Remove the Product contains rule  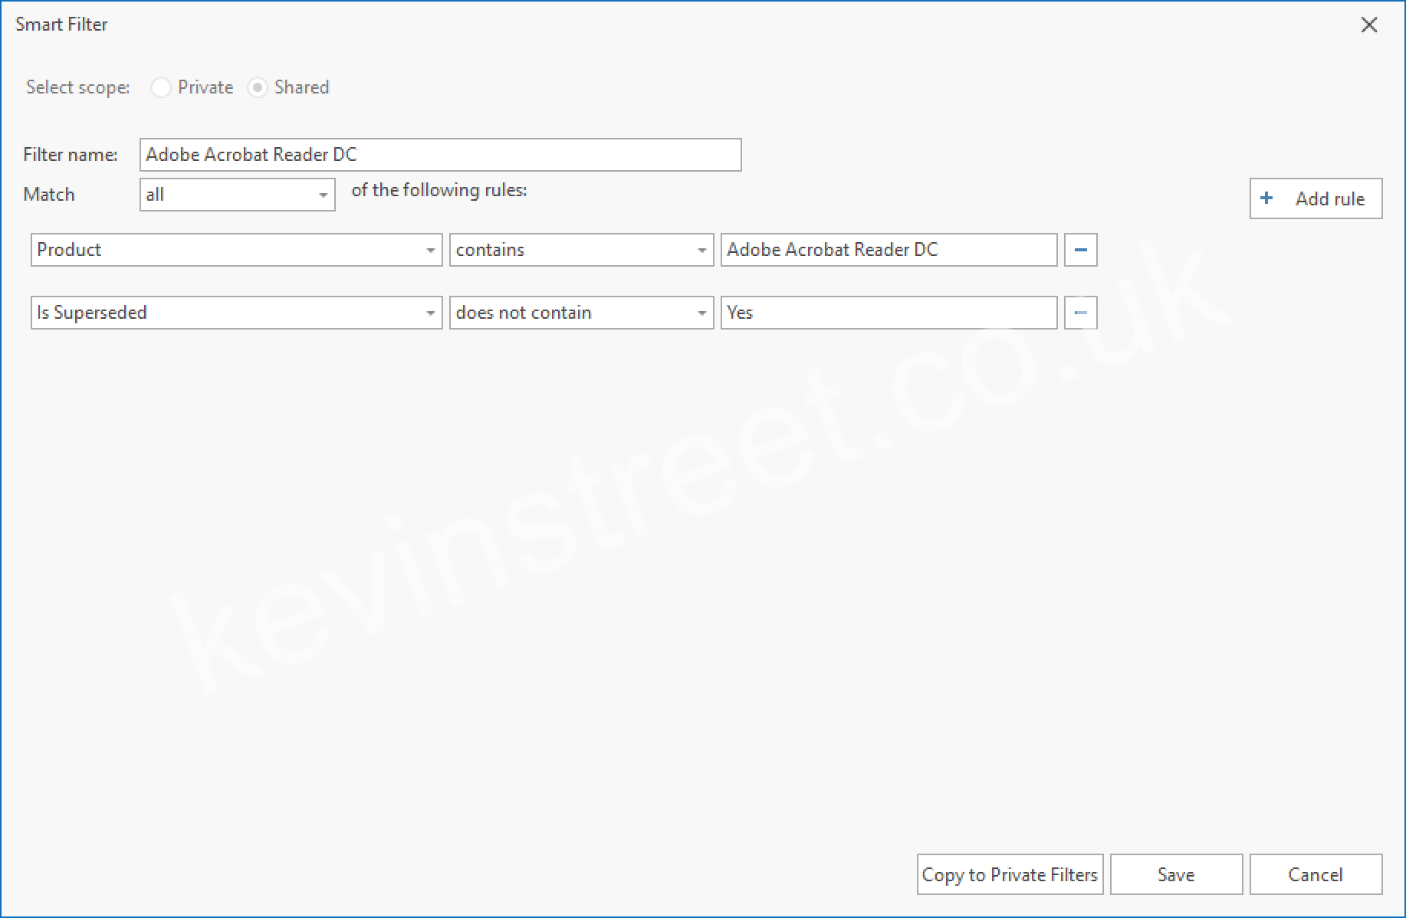click(1080, 249)
